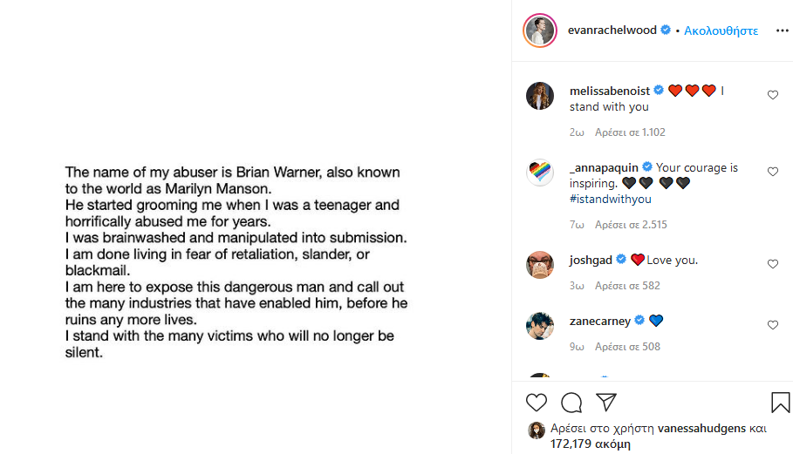793x454 pixels.
Task: Like zanecarney's comment
Action: tap(773, 325)
